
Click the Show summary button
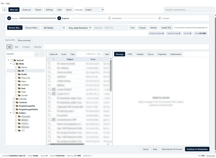click(24, 40)
